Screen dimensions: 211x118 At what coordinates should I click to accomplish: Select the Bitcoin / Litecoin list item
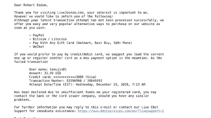[48, 39]
